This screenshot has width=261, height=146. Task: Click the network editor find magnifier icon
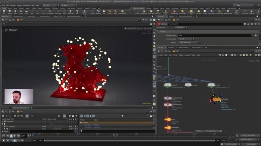point(256,55)
